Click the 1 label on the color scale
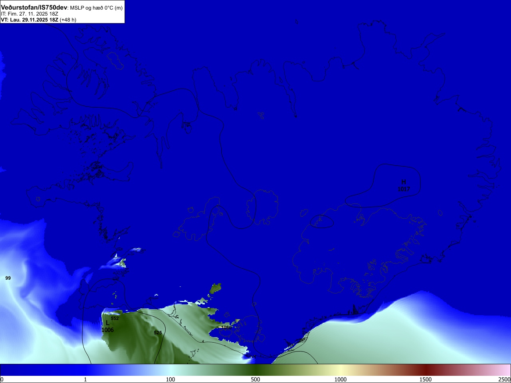511x383 pixels. tap(85, 379)
